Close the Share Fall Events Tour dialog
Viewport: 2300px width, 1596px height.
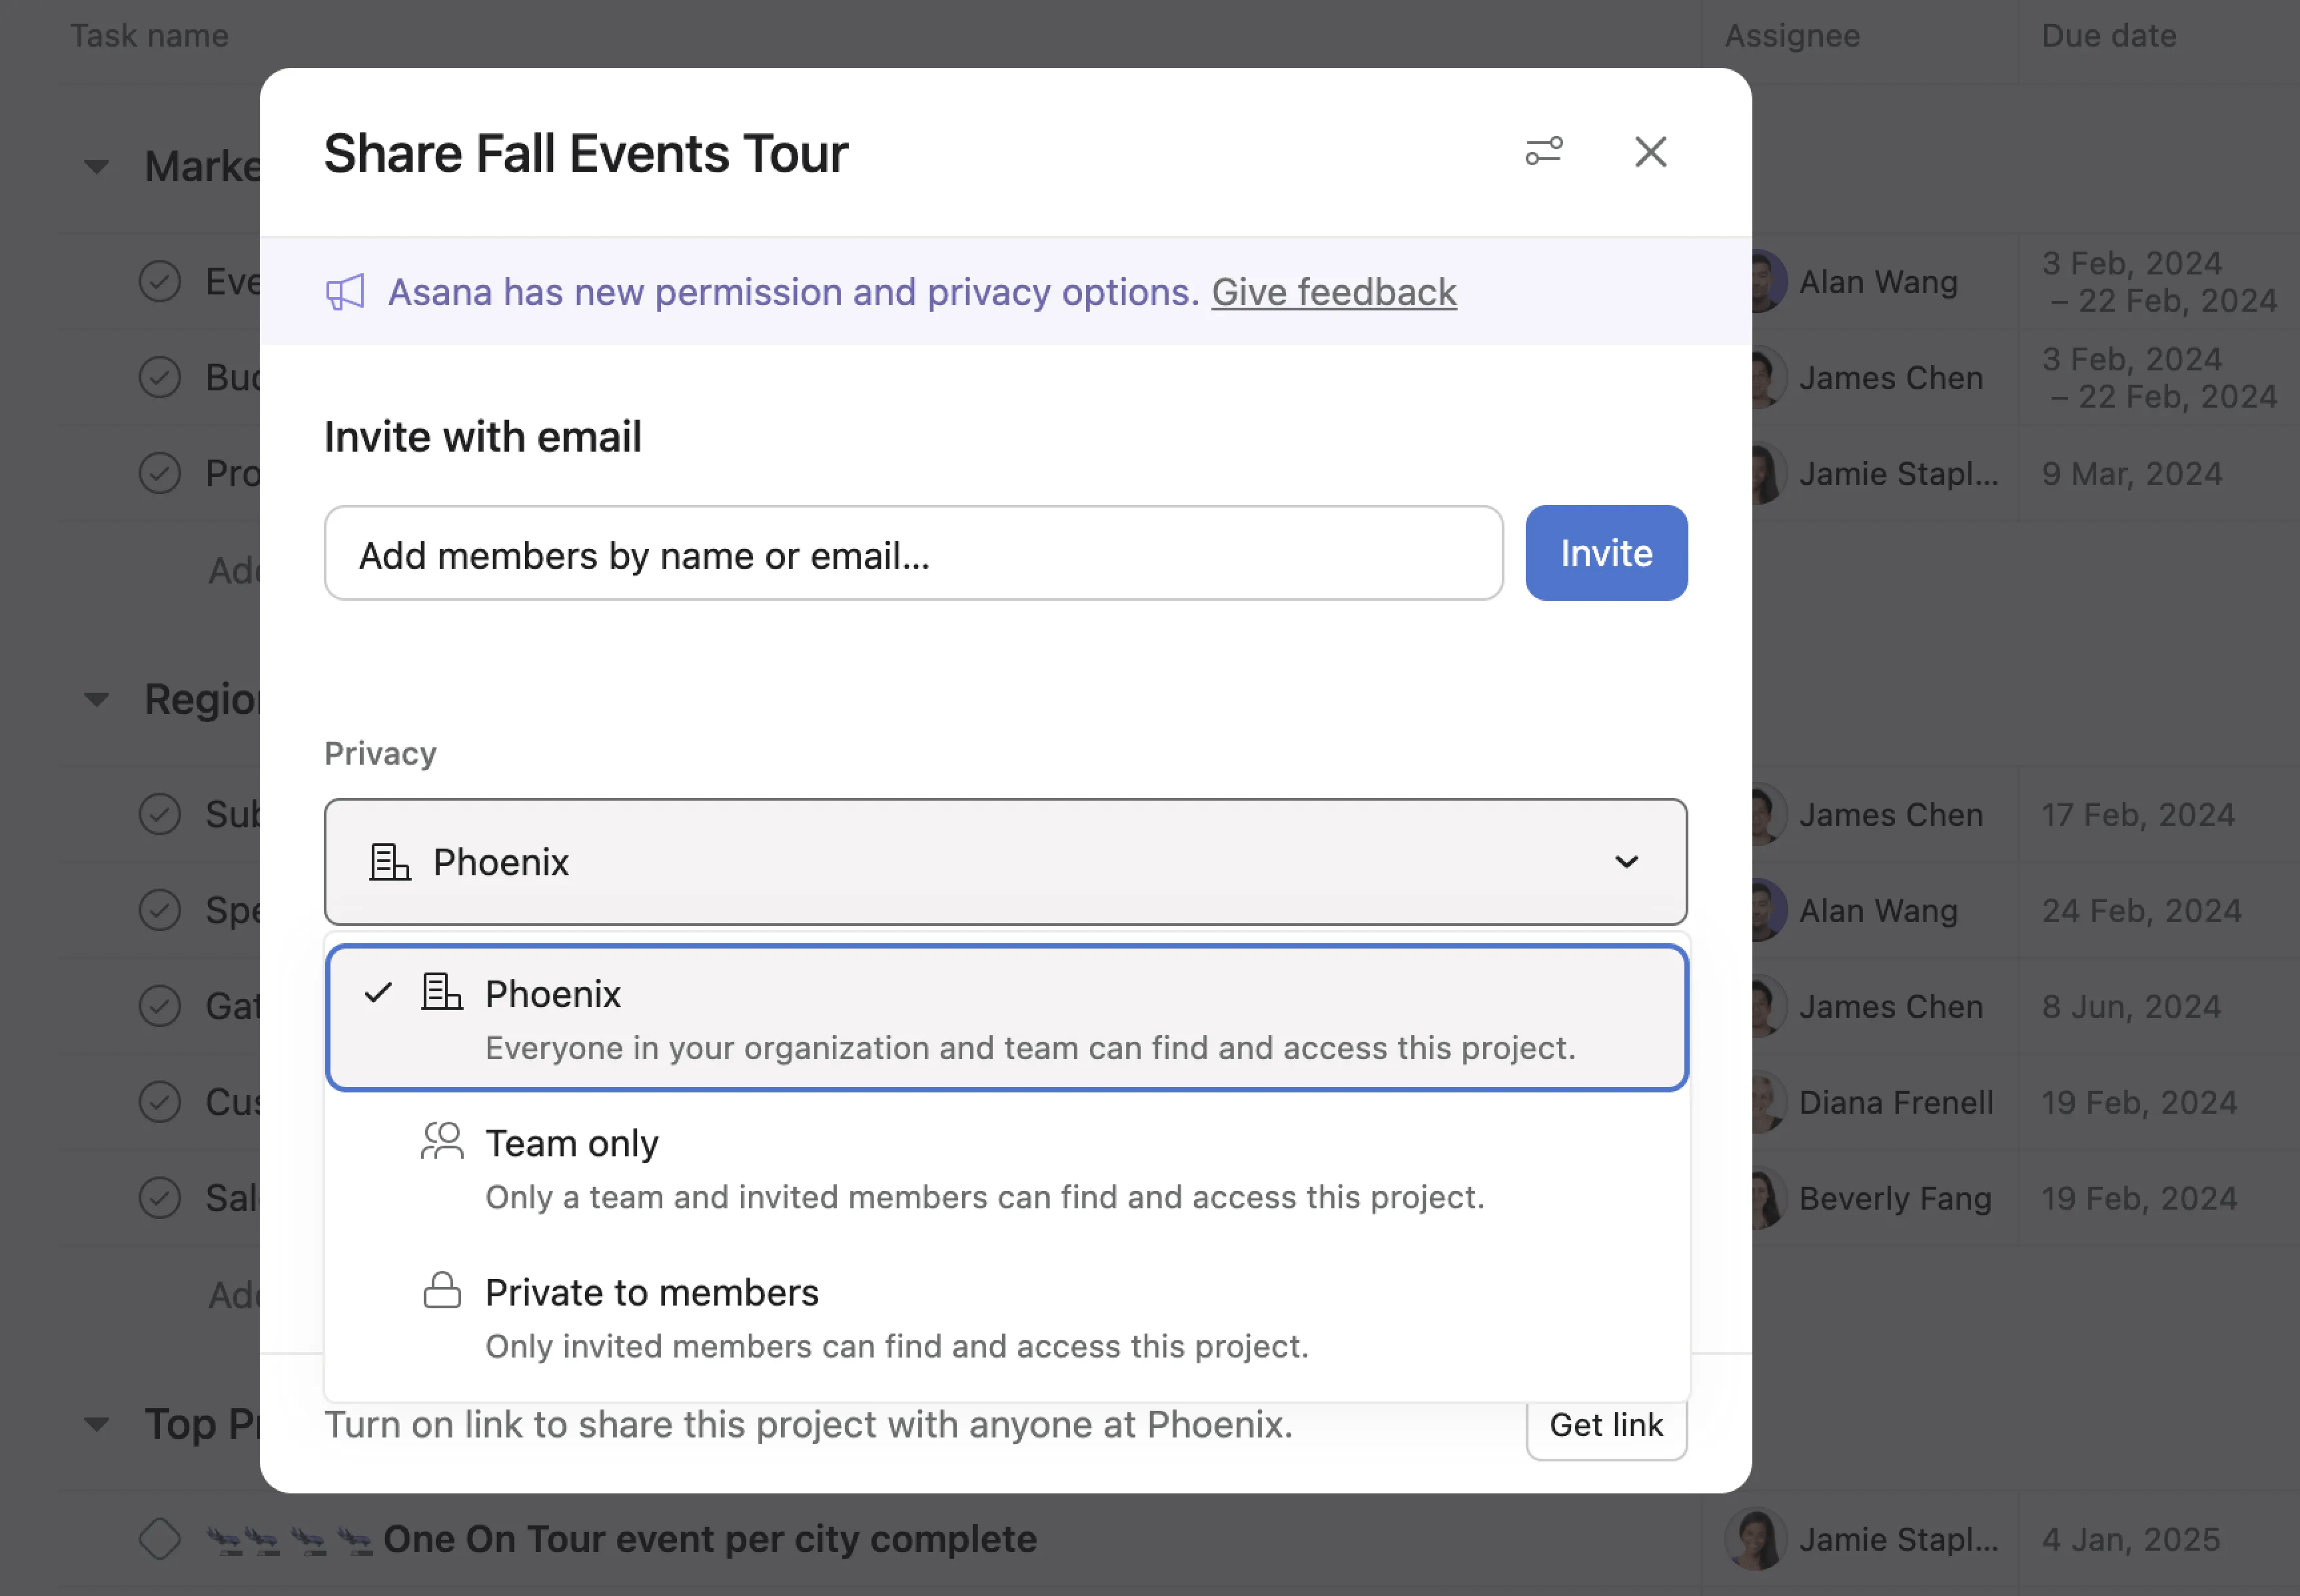[x=1650, y=152]
